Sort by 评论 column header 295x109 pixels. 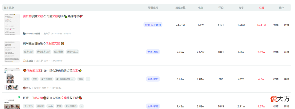click(x=221, y=8)
